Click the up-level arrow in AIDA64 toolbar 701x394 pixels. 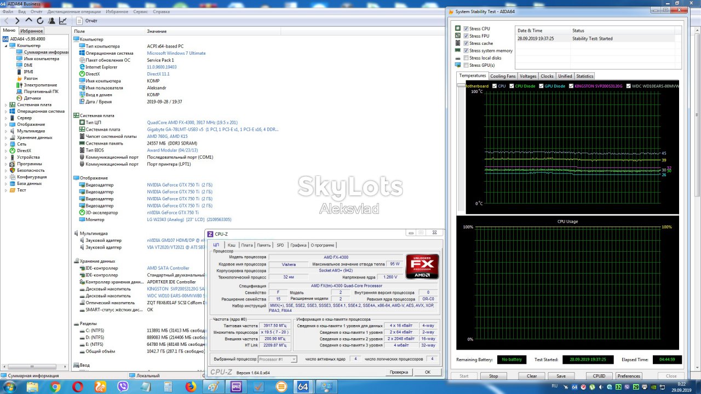[29, 21]
